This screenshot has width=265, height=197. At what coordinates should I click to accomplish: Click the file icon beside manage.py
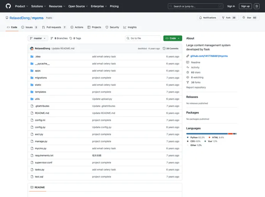[32, 141]
